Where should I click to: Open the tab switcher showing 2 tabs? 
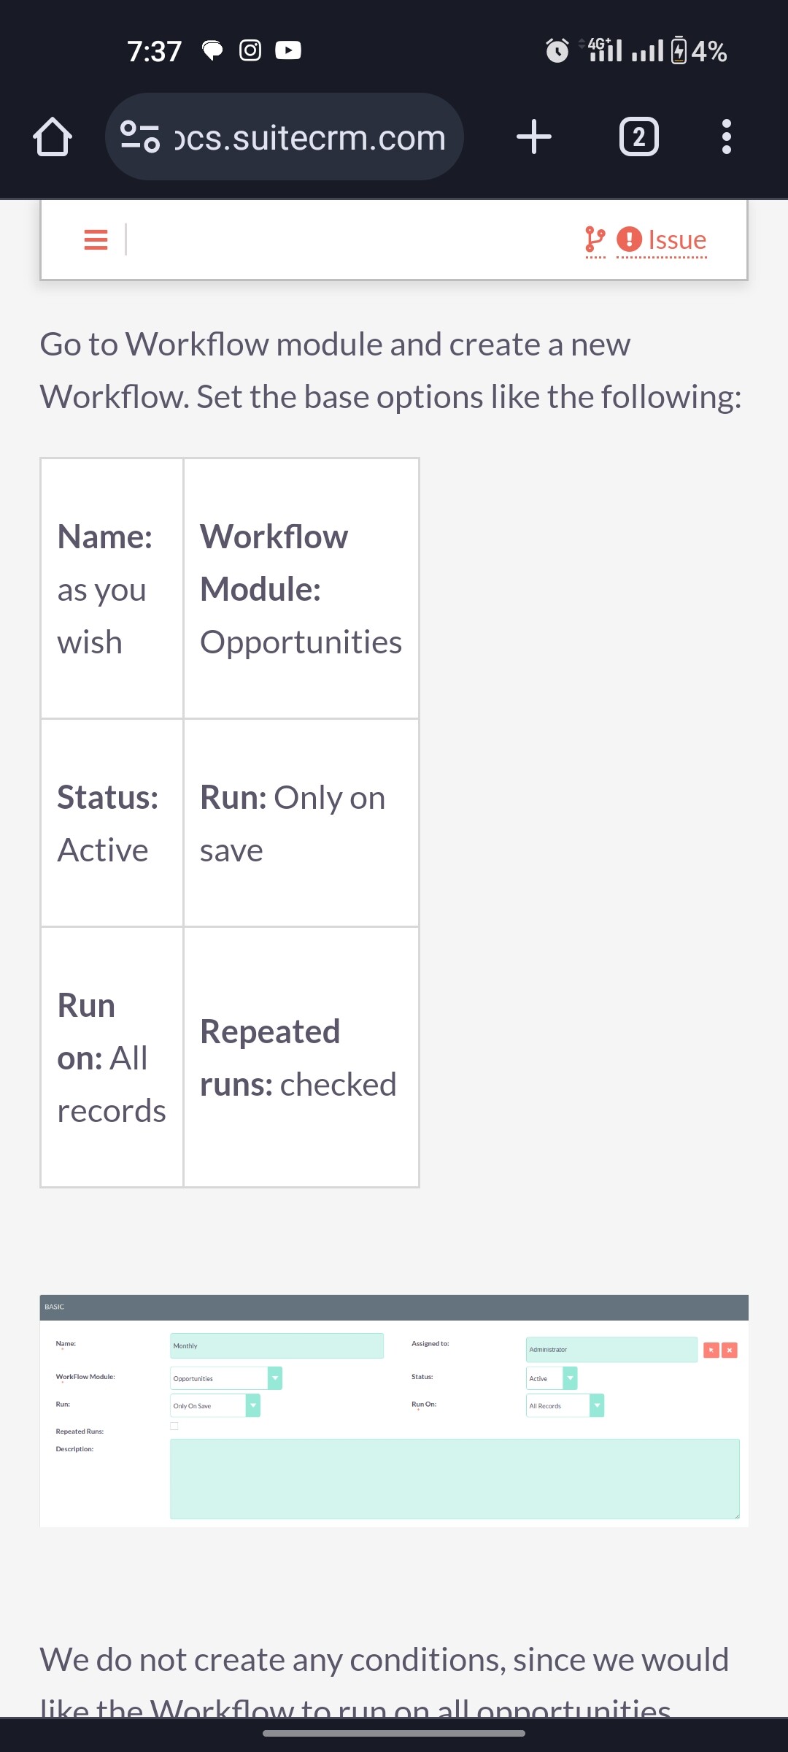(639, 137)
